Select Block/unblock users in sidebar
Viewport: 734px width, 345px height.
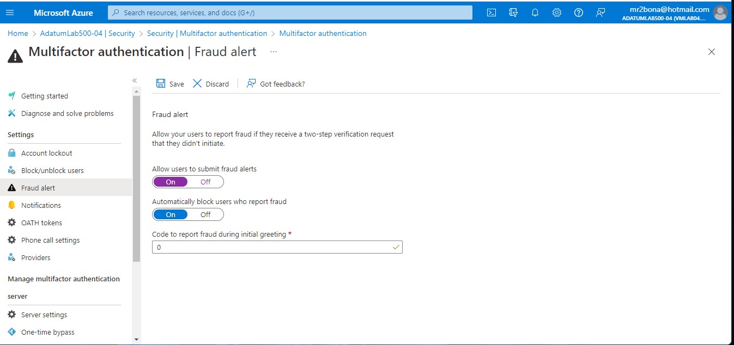(x=52, y=170)
